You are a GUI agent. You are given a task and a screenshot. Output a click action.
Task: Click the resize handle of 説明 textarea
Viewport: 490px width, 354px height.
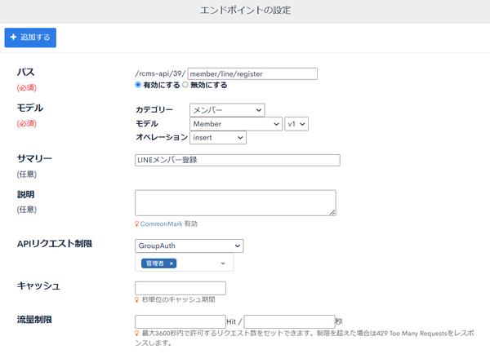333,213
